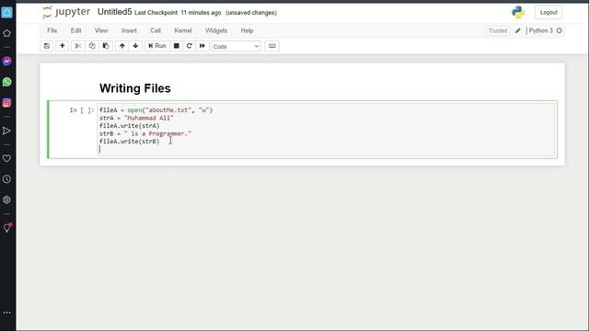Open the Widgets menu
This screenshot has width=589, height=331.
click(x=216, y=30)
